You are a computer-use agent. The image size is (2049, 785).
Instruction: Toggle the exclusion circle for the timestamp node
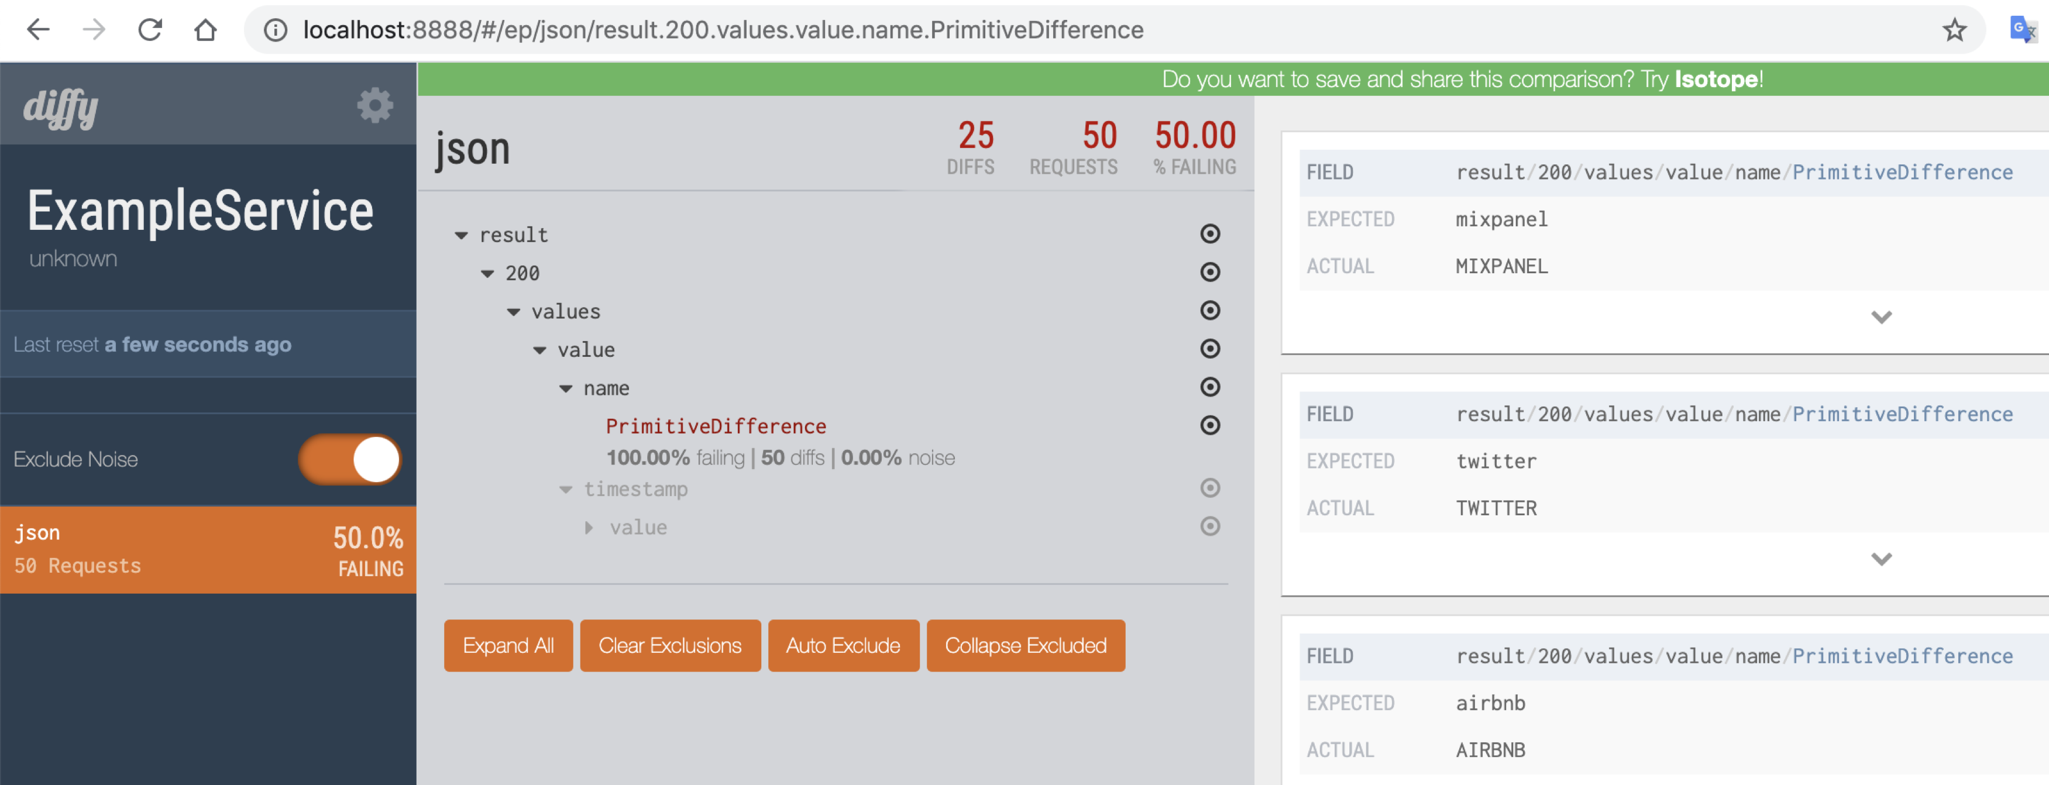(1209, 487)
